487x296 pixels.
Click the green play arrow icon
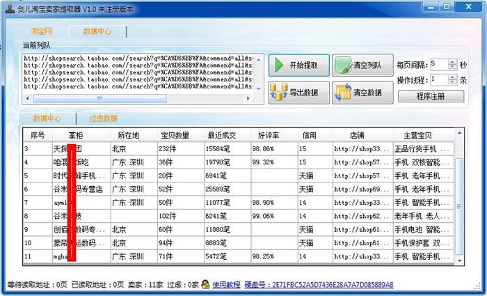[279, 65]
